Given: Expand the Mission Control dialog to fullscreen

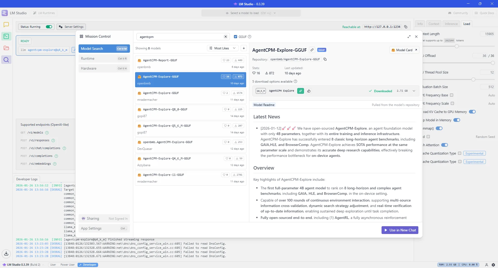Looking at the screenshot, I should tap(409, 37).
